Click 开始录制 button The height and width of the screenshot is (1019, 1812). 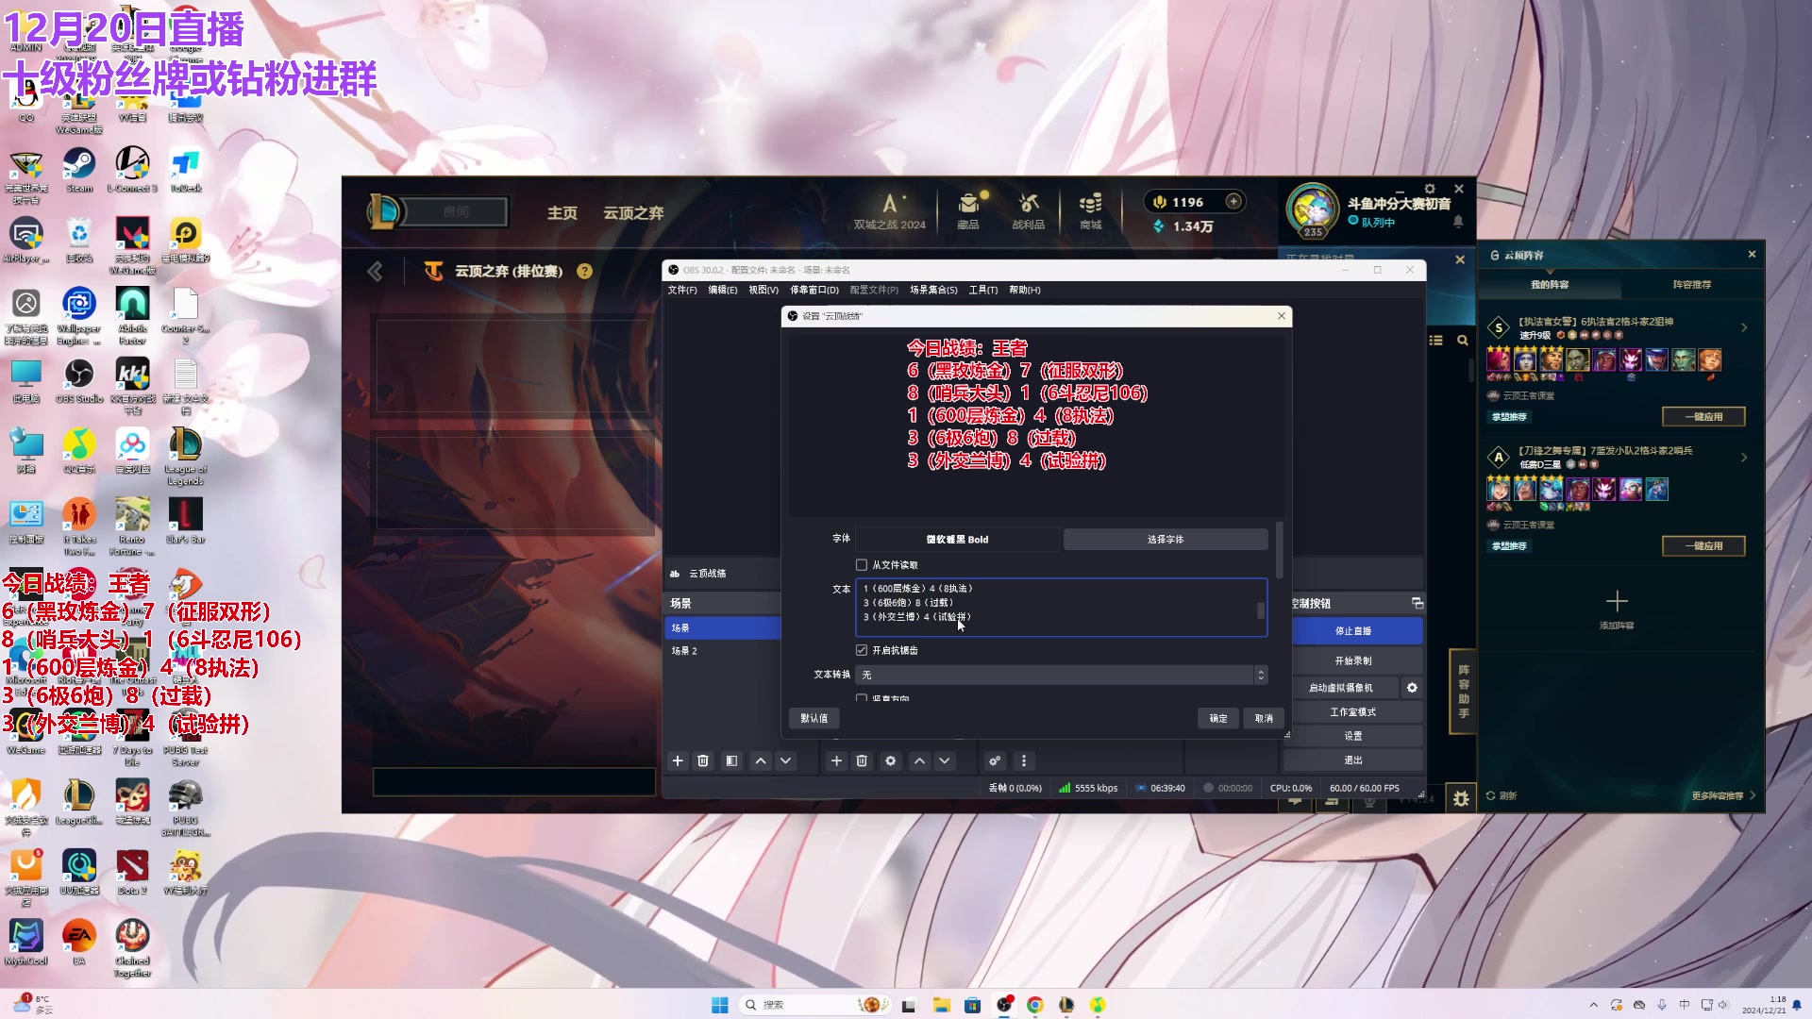point(1353,661)
